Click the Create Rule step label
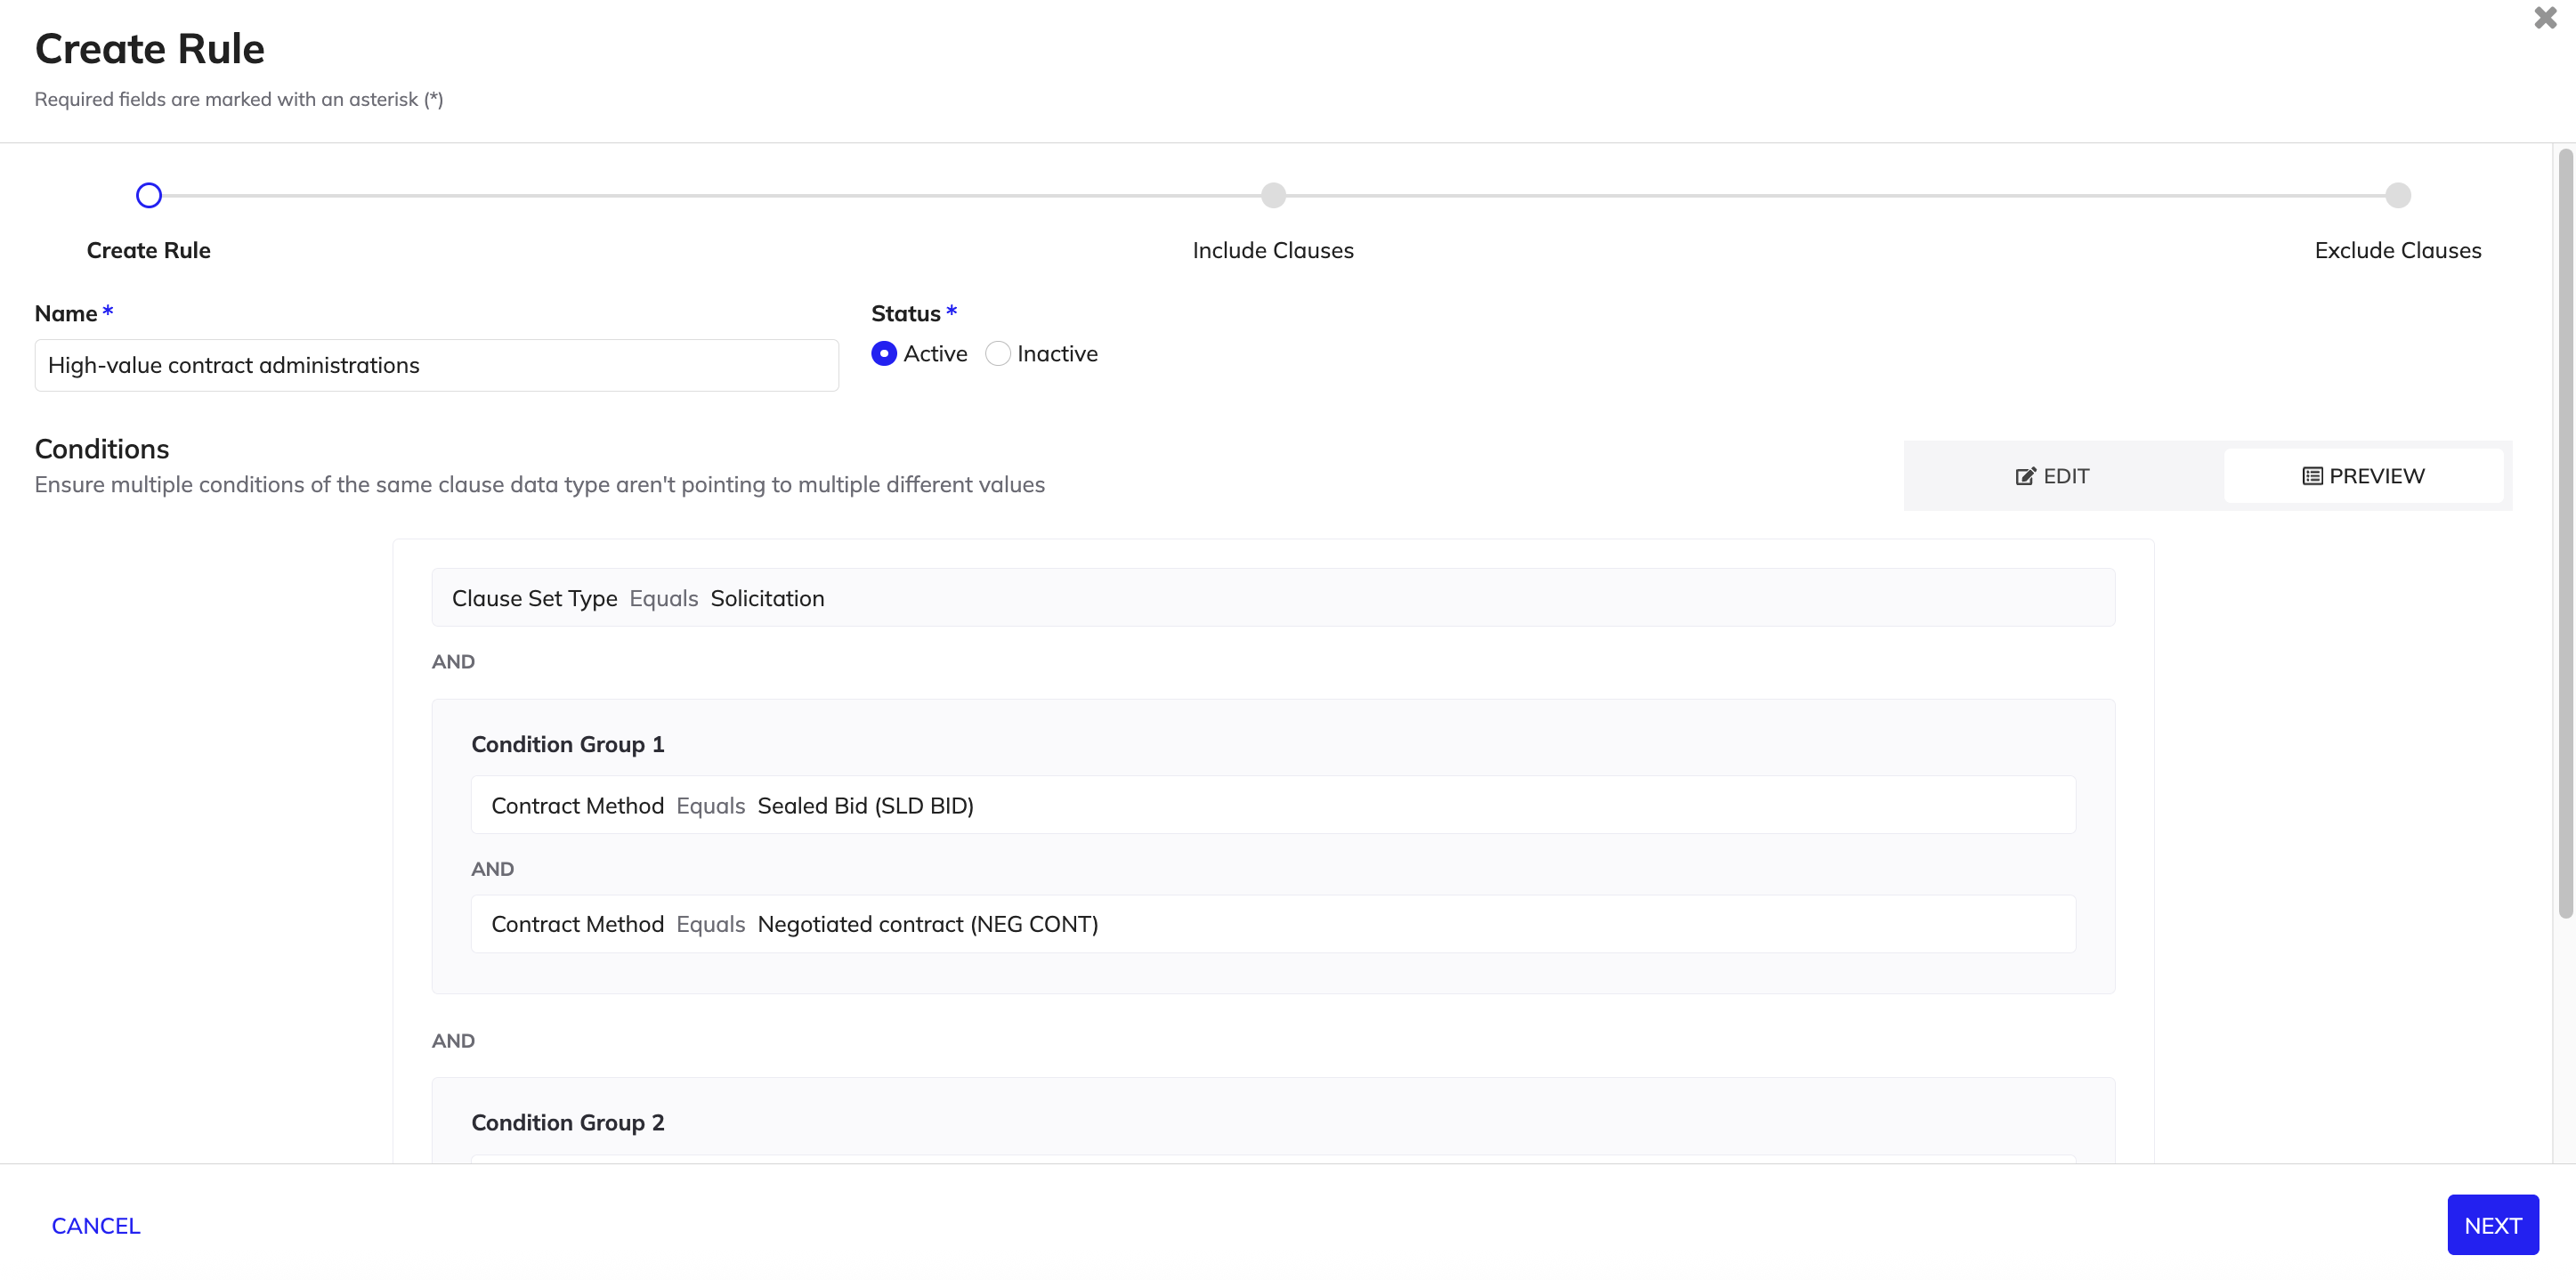This screenshot has height=1280, width=2576. tap(148, 251)
